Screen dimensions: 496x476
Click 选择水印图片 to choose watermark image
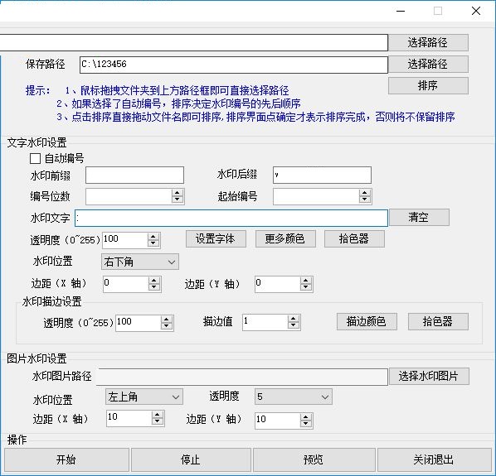429,377
